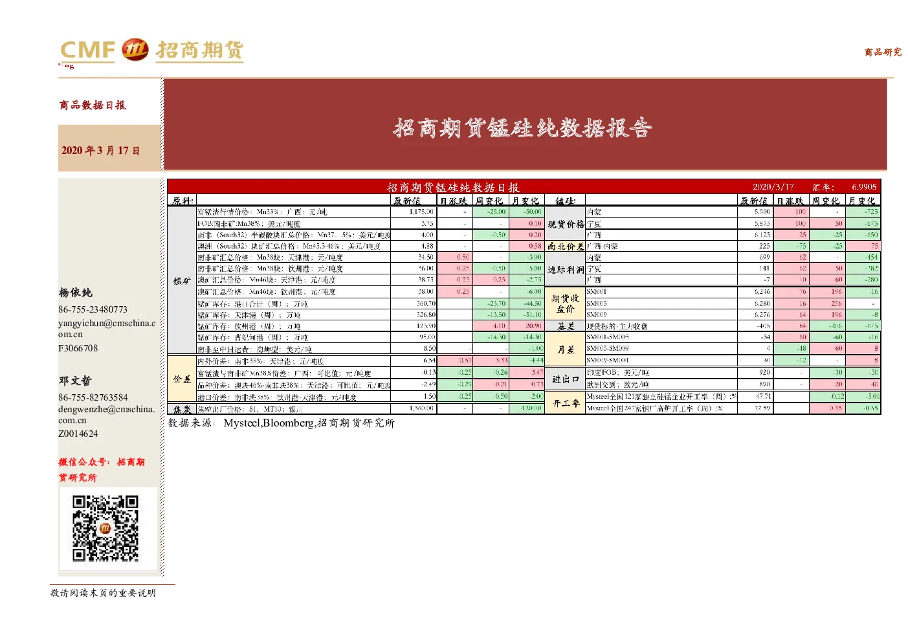Image resolution: width=908 pixels, height=642 pixels.
Task: Click the 南北价差 category cell
Action: pyautogui.click(x=566, y=247)
